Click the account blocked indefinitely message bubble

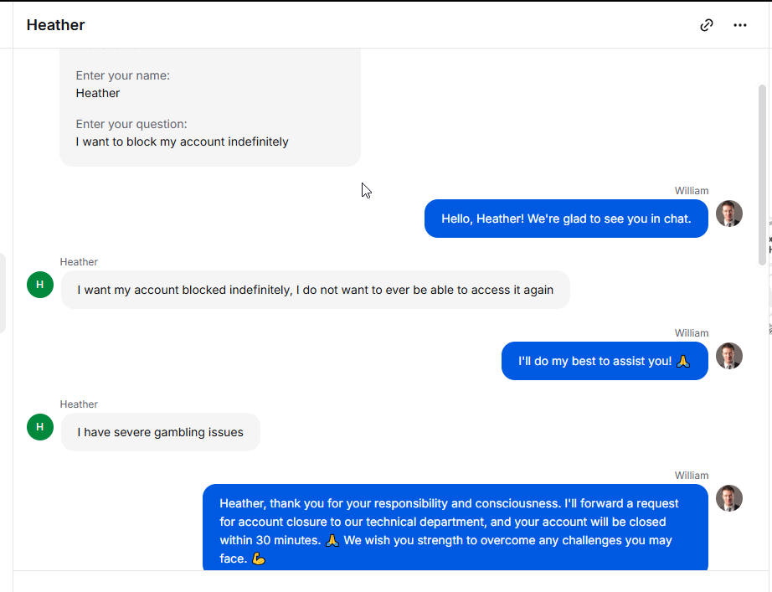(x=315, y=290)
